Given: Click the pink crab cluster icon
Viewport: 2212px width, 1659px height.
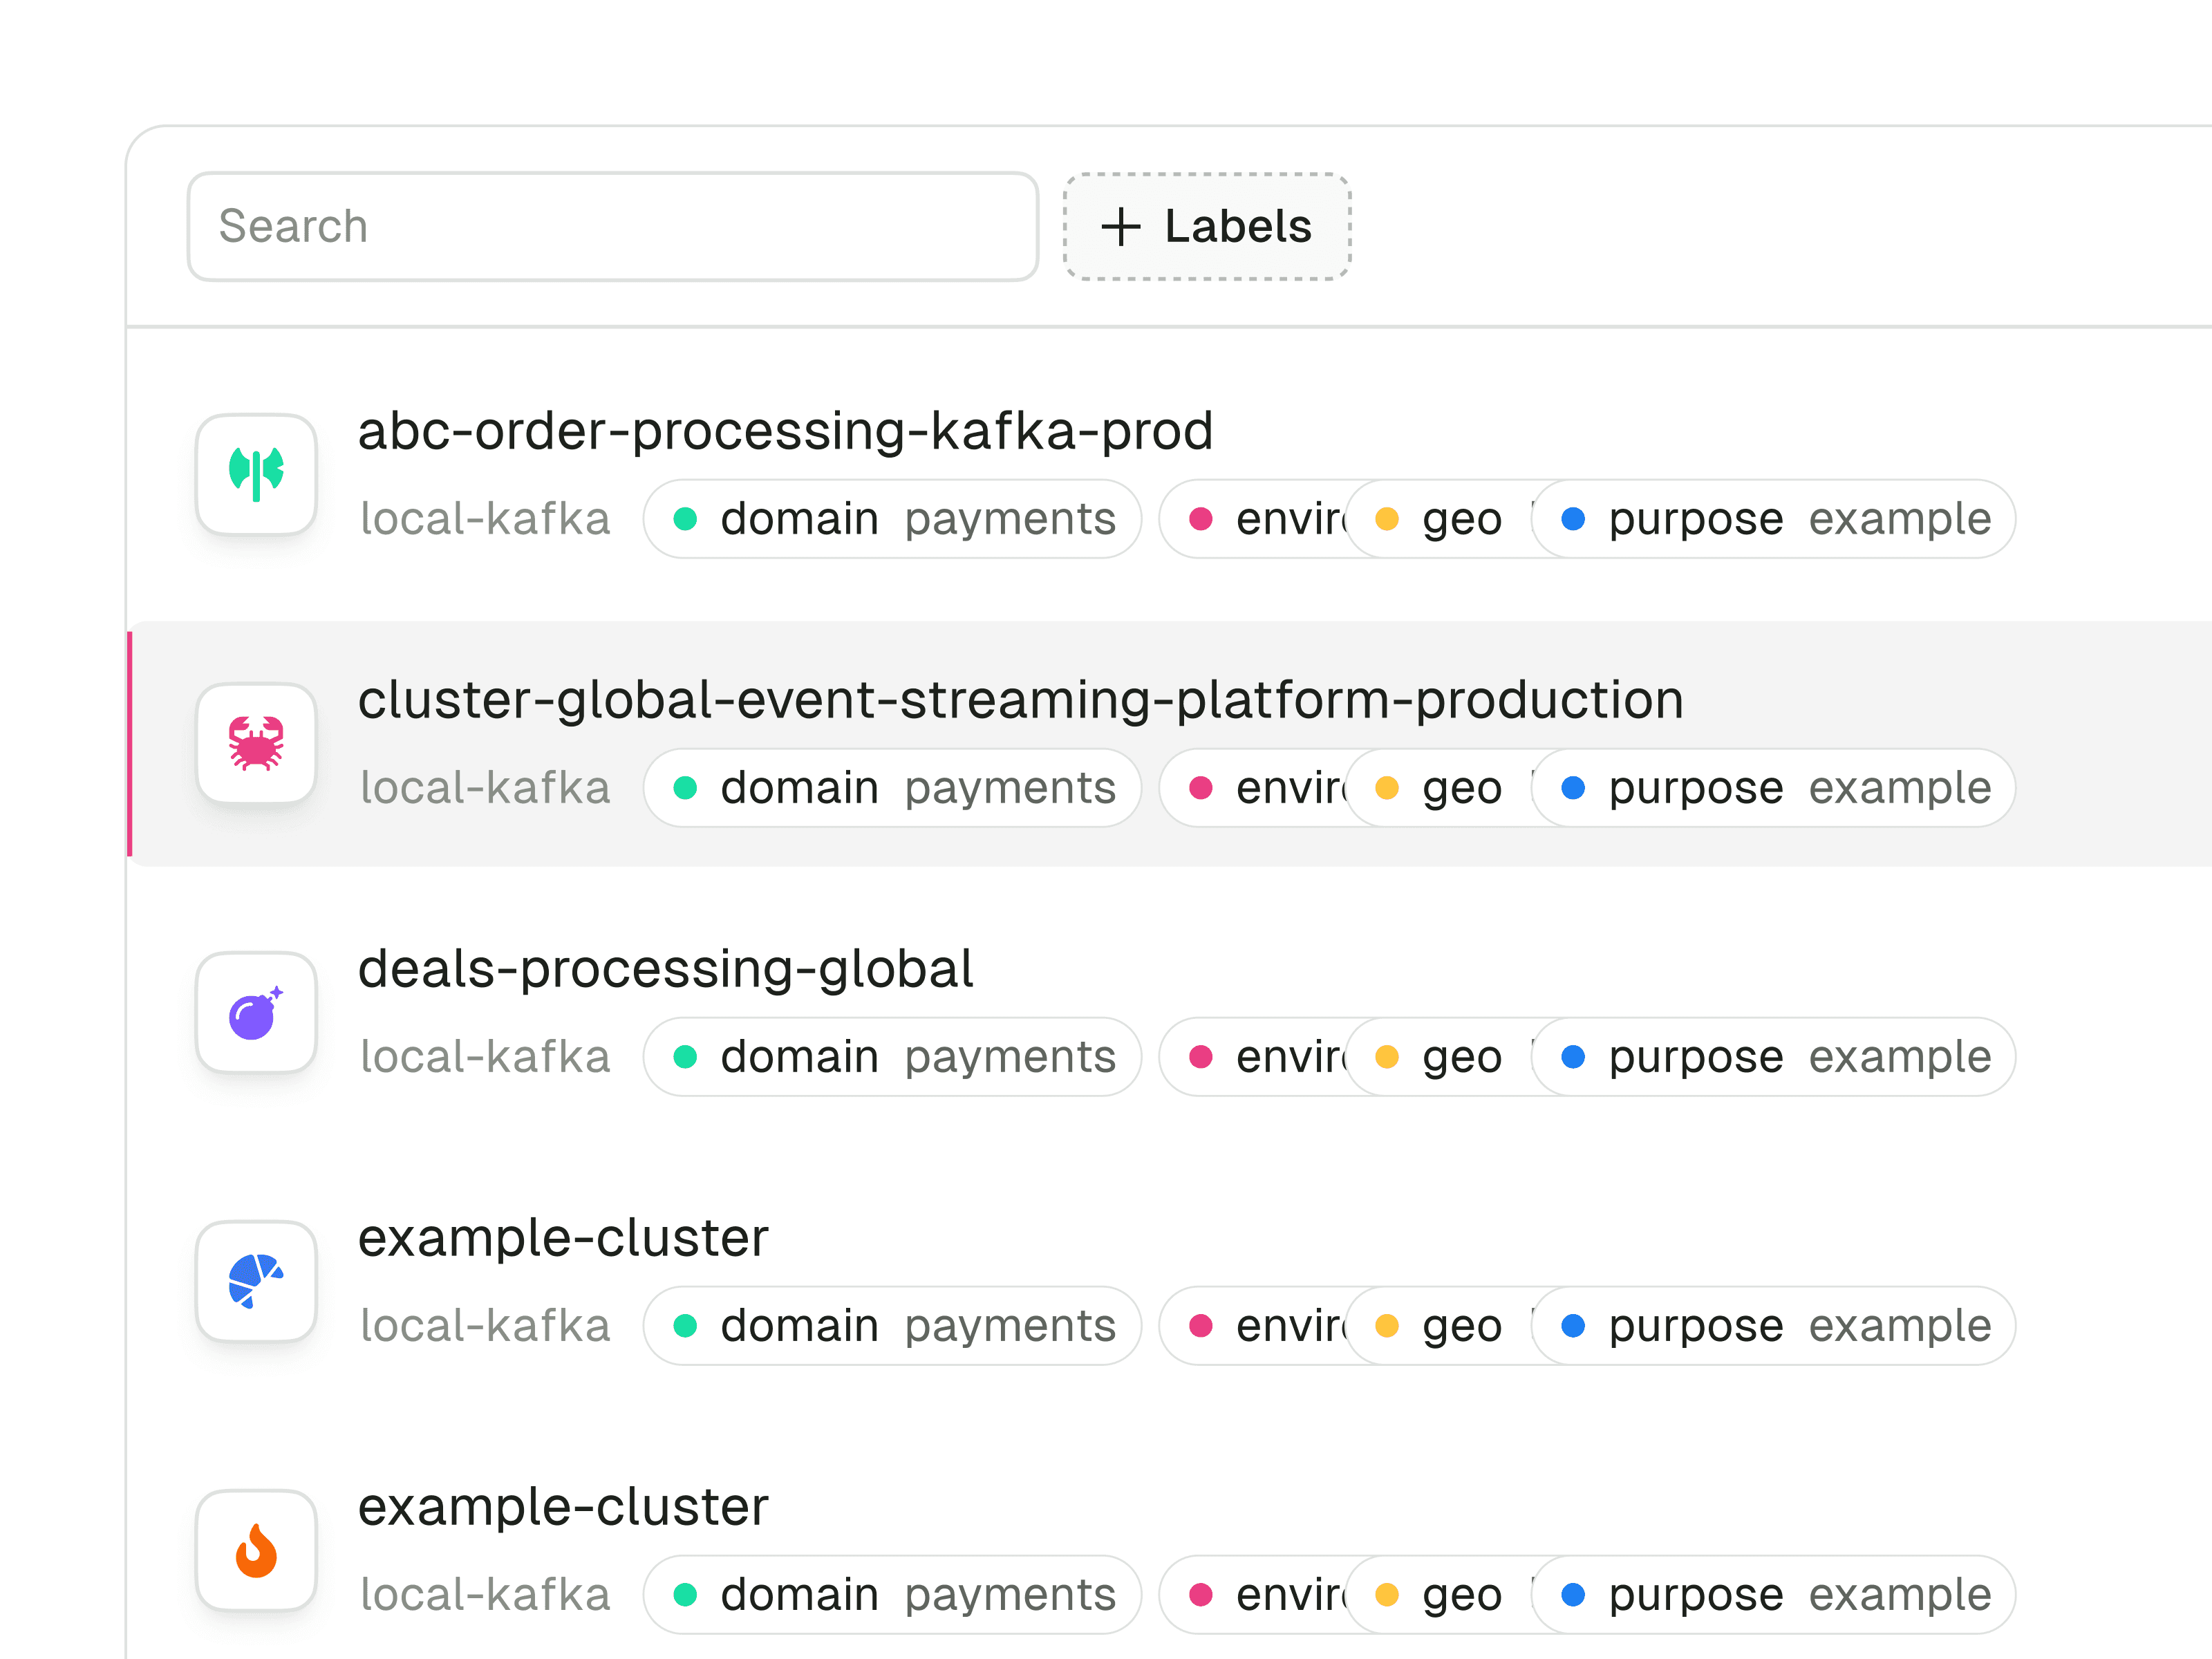Looking at the screenshot, I should coord(256,744).
